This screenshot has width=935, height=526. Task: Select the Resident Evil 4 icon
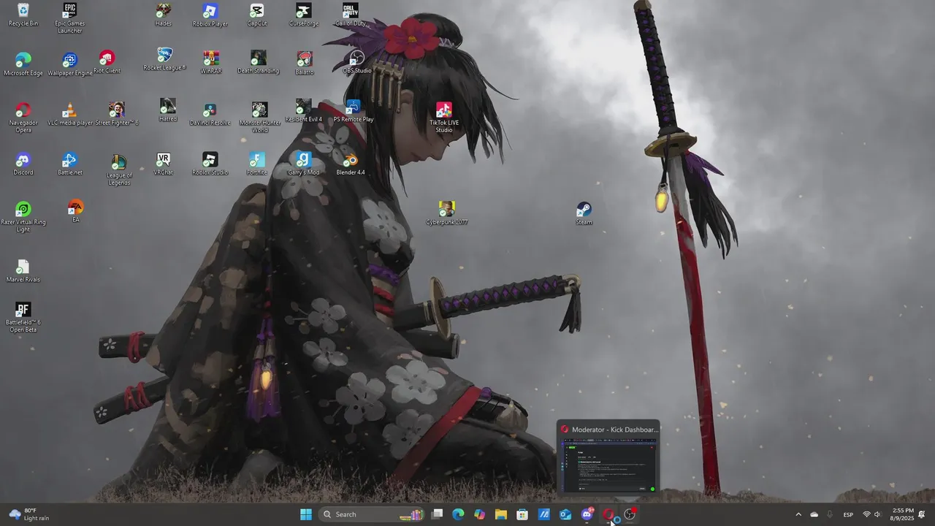(x=304, y=110)
